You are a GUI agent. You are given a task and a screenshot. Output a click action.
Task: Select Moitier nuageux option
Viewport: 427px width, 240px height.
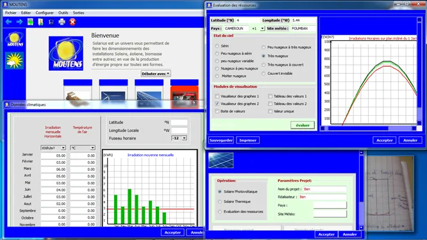point(217,76)
